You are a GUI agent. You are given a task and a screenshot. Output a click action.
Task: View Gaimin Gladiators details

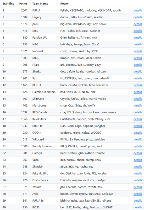click(x=138, y=92)
